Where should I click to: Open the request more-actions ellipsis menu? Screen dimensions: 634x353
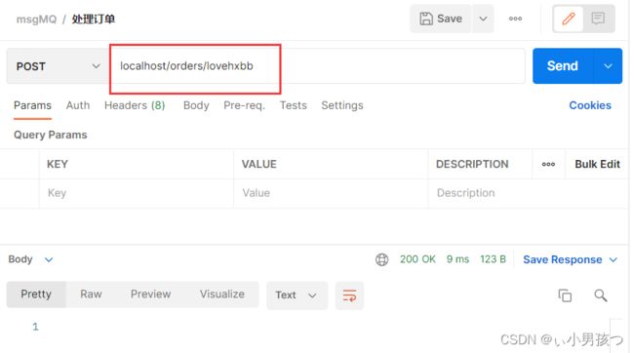click(515, 19)
